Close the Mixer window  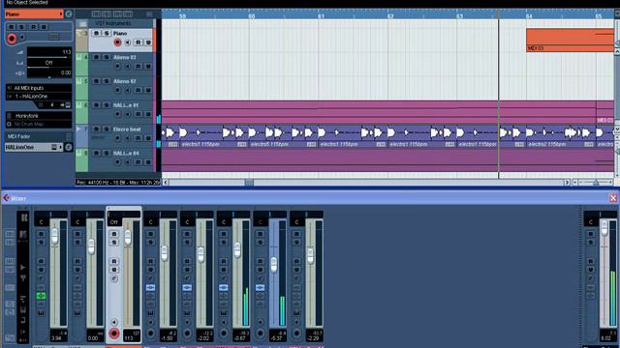pos(613,198)
